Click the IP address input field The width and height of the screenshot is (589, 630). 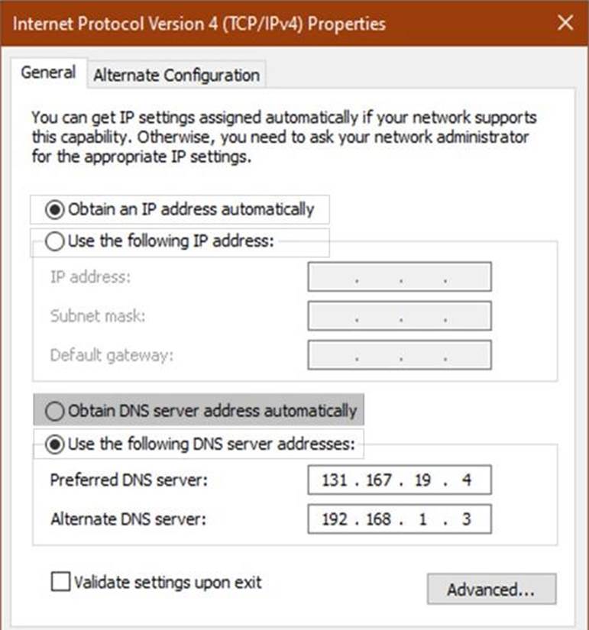click(399, 277)
